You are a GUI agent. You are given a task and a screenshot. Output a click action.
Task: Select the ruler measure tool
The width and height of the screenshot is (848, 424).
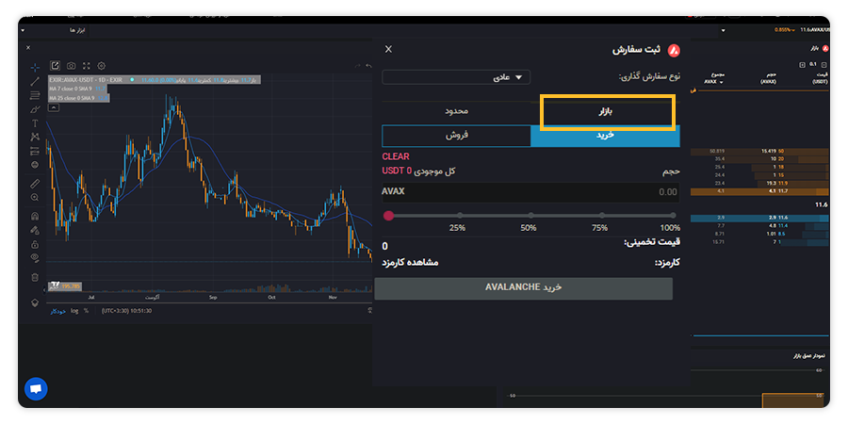[35, 184]
